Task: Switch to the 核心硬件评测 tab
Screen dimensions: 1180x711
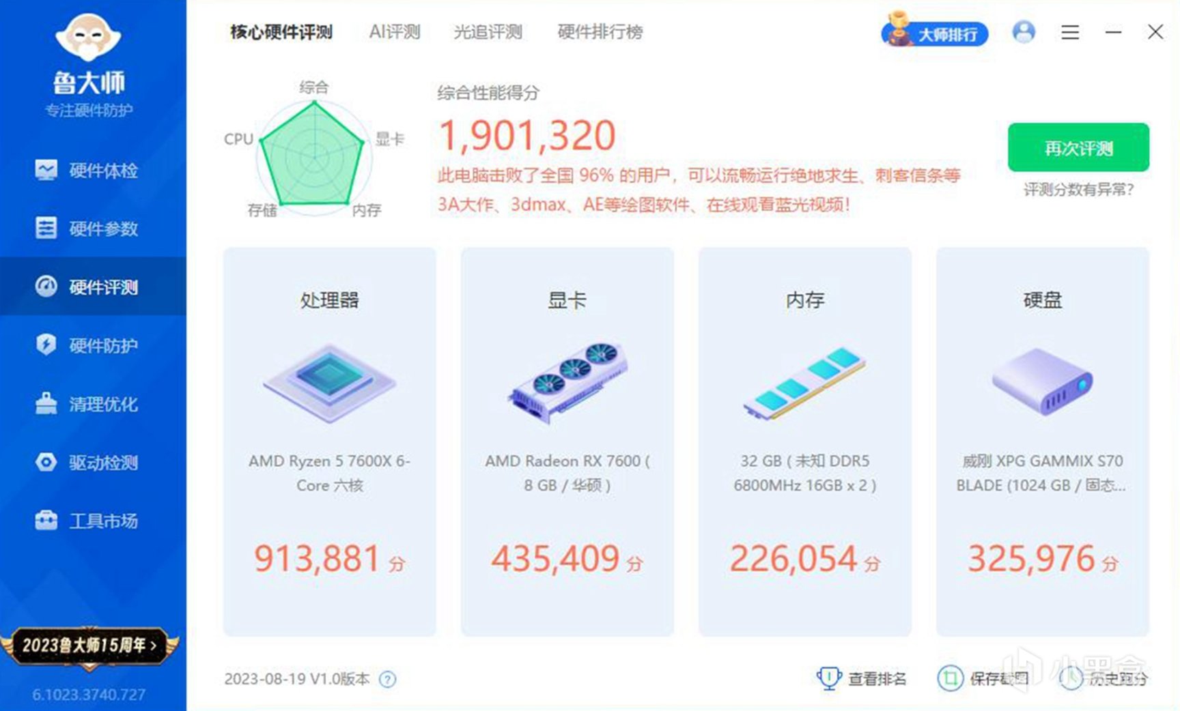Action: (281, 32)
